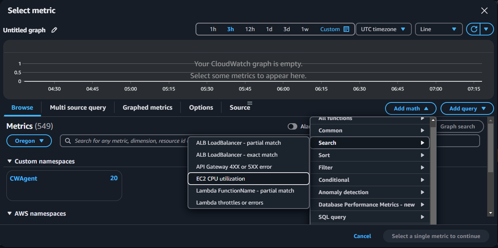
Task: Collapse the AWS namespaces section
Action: (10, 214)
